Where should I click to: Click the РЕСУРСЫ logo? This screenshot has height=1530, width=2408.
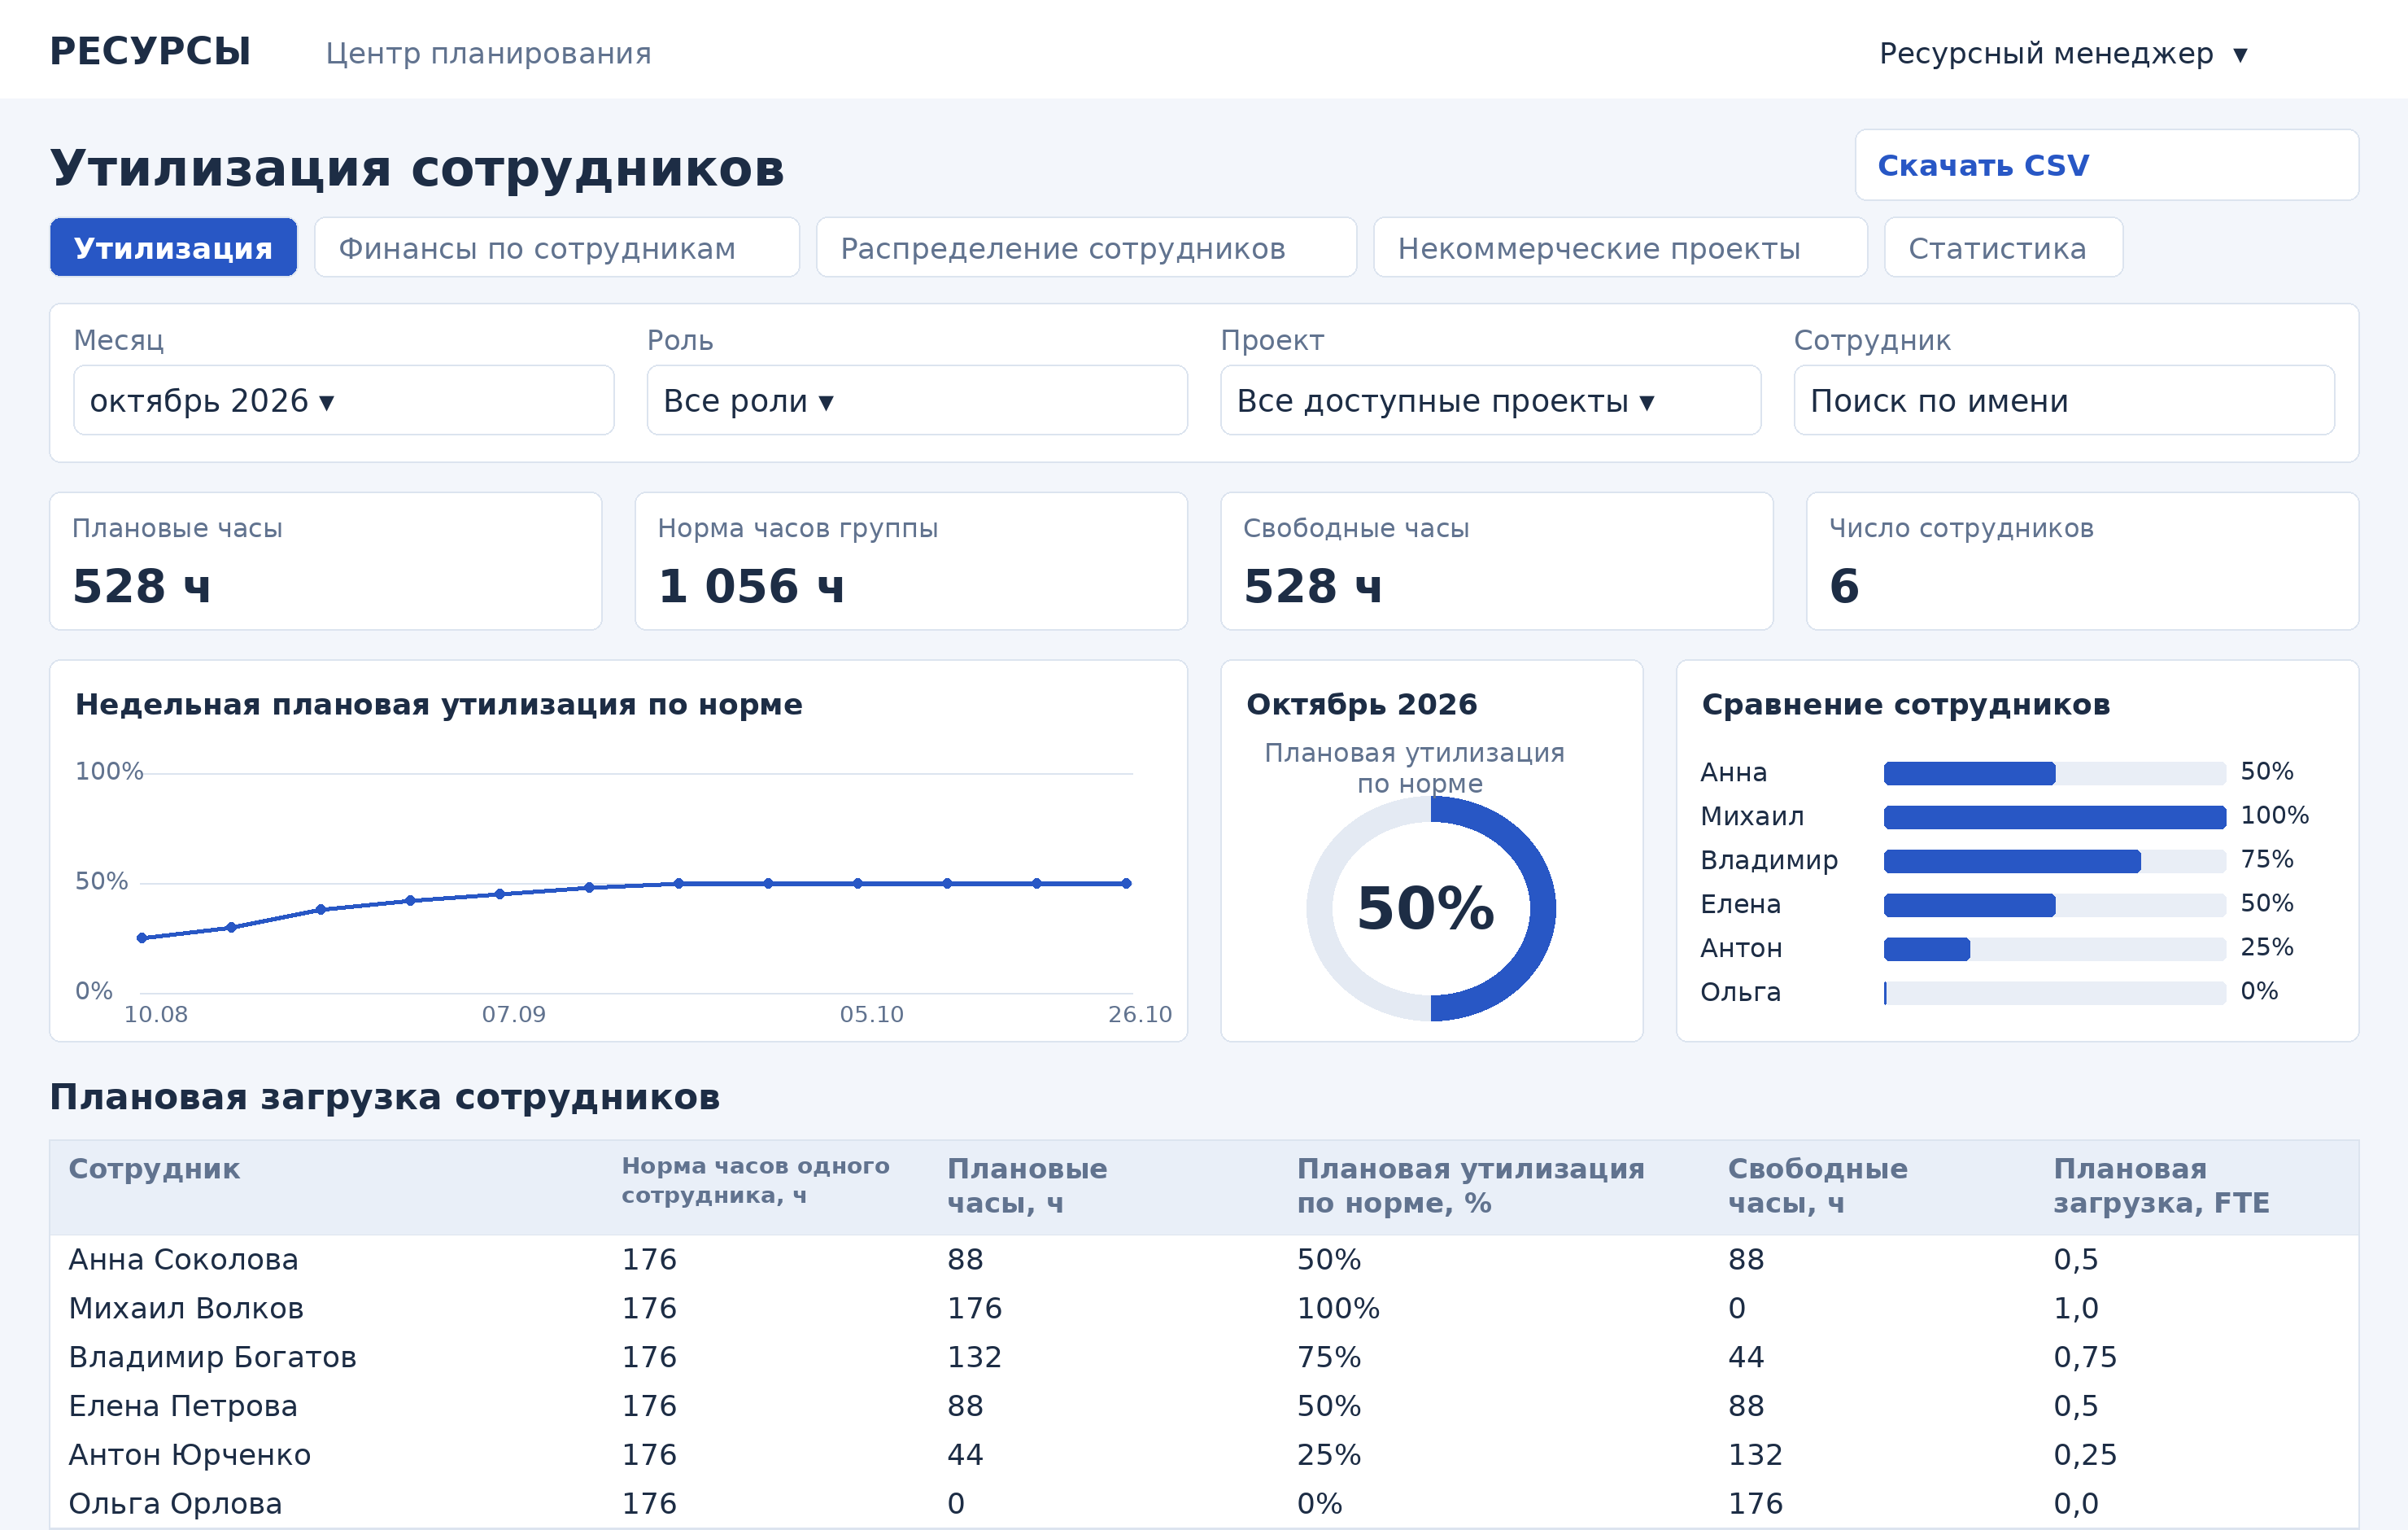150,51
